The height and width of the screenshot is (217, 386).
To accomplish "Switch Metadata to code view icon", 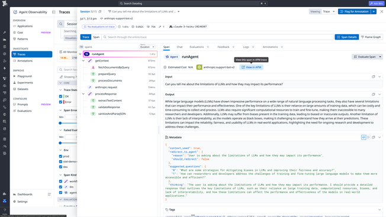I will coord(364,137).
